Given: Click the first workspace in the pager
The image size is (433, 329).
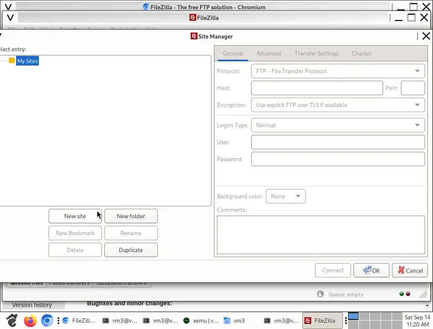Looking at the screenshot, I should (x=353, y=316).
